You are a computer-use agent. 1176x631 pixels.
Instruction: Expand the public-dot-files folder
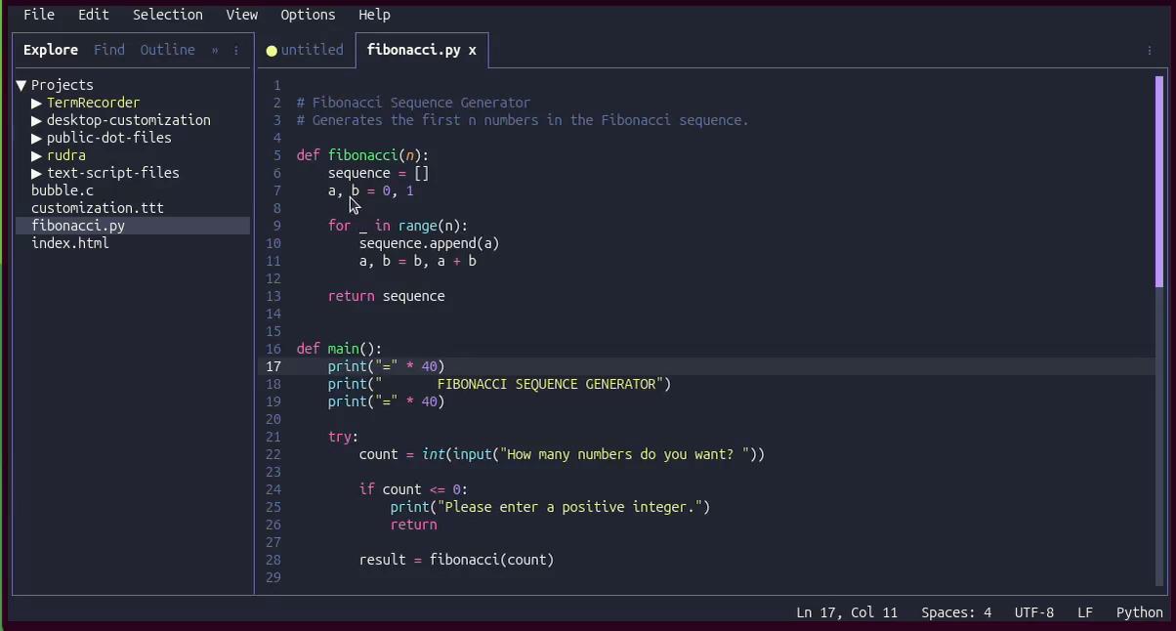(x=37, y=138)
